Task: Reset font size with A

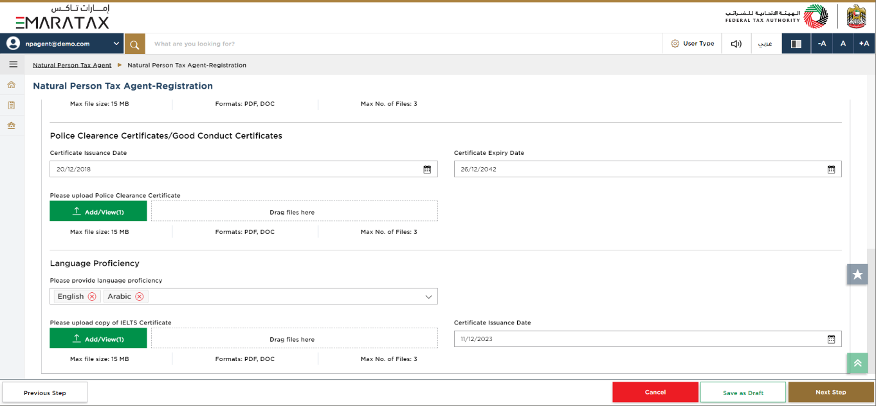Action: tap(843, 44)
